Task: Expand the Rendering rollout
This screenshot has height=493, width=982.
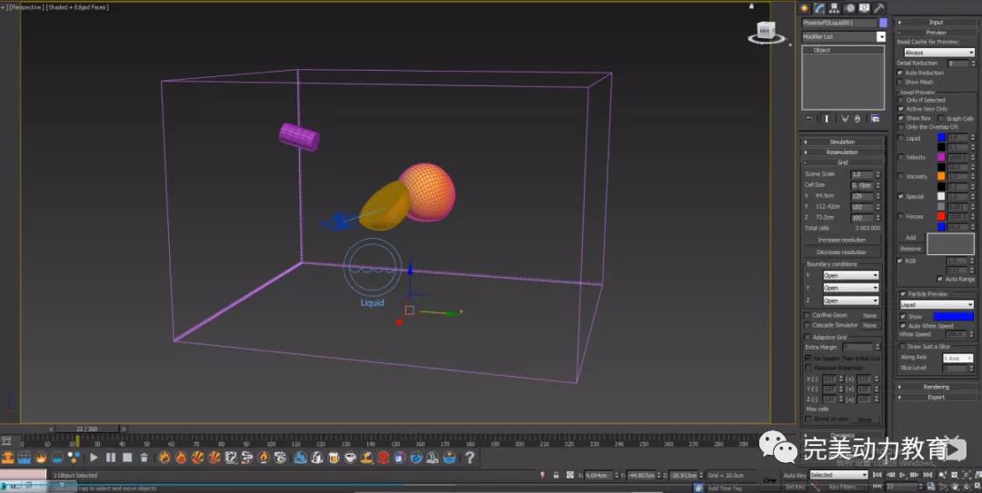Action: (x=936, y=387)
